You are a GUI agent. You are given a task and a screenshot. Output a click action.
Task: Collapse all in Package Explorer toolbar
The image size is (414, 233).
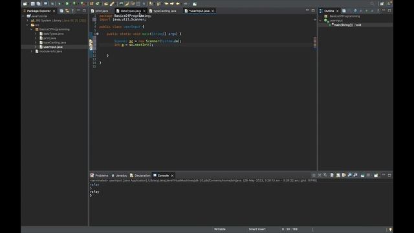point(61,11)
